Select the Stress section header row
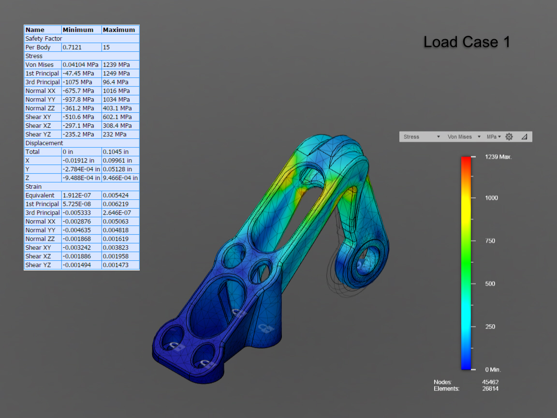The height and width of the screenshot is (418, 557). point(82,56)
